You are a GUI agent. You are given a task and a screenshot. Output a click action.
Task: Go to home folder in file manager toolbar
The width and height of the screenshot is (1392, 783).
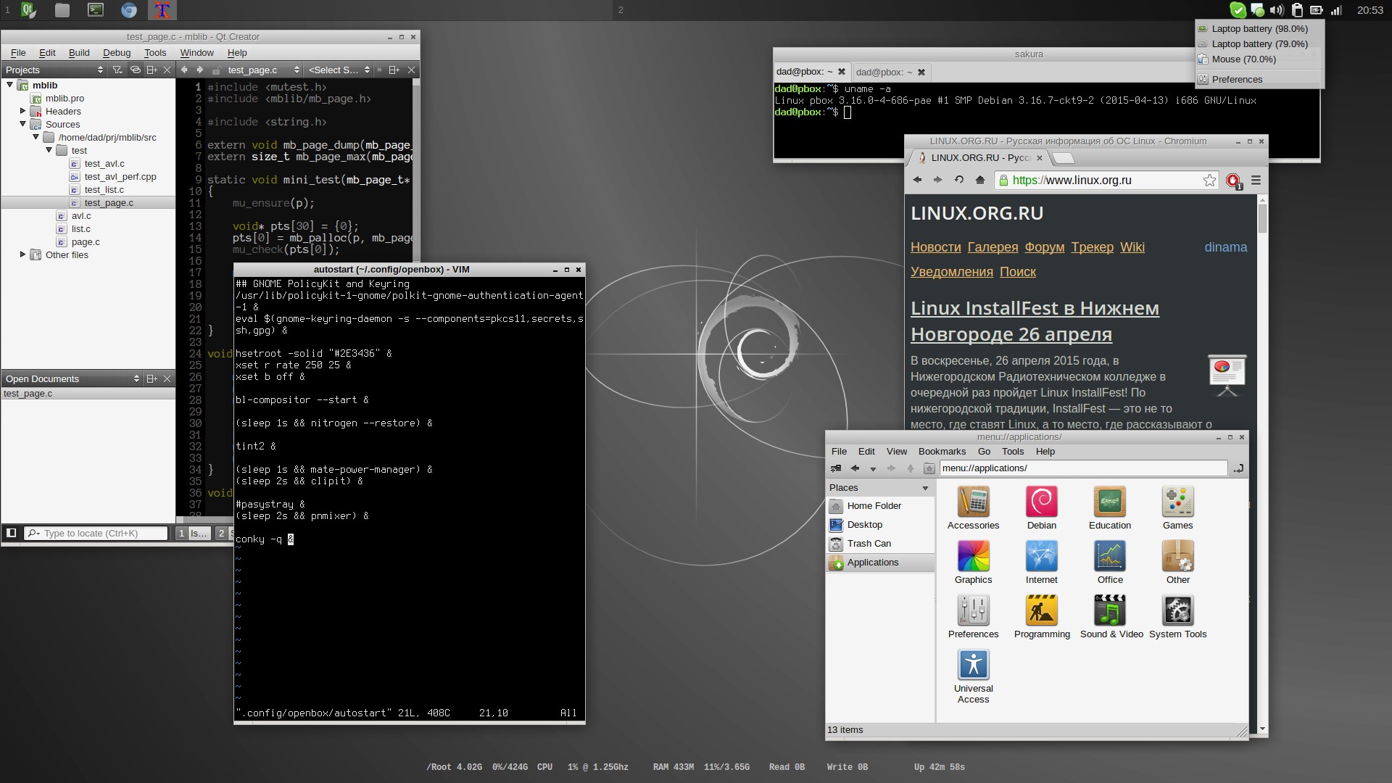click(929, 468)
